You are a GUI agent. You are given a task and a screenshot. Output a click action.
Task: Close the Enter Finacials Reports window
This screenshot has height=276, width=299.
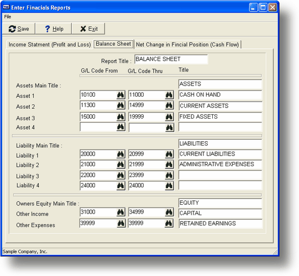(x=272, y=8)
